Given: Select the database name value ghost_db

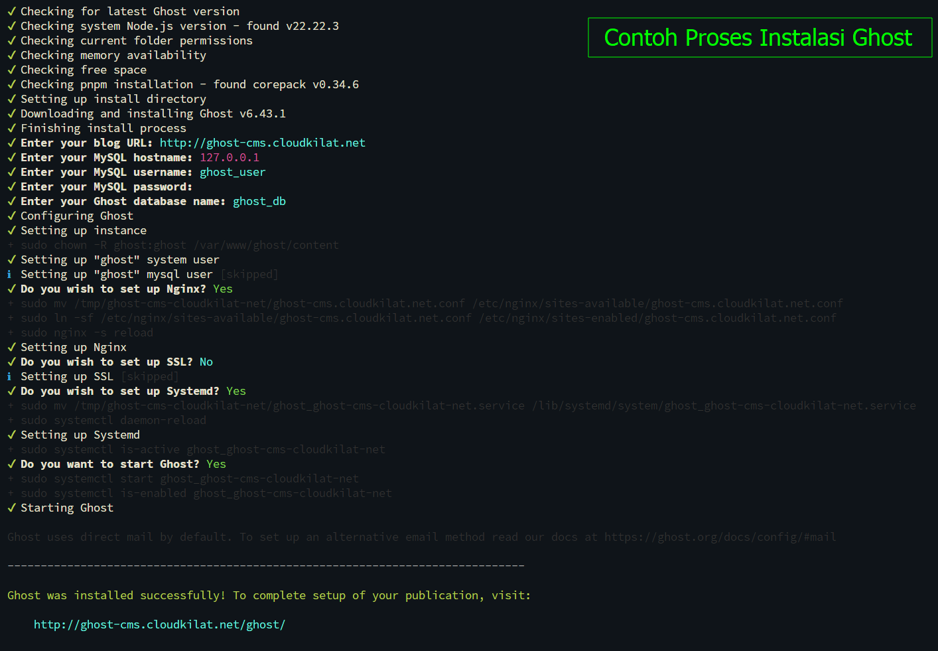Looking at the screenshot, I should [x=259, y=201].
